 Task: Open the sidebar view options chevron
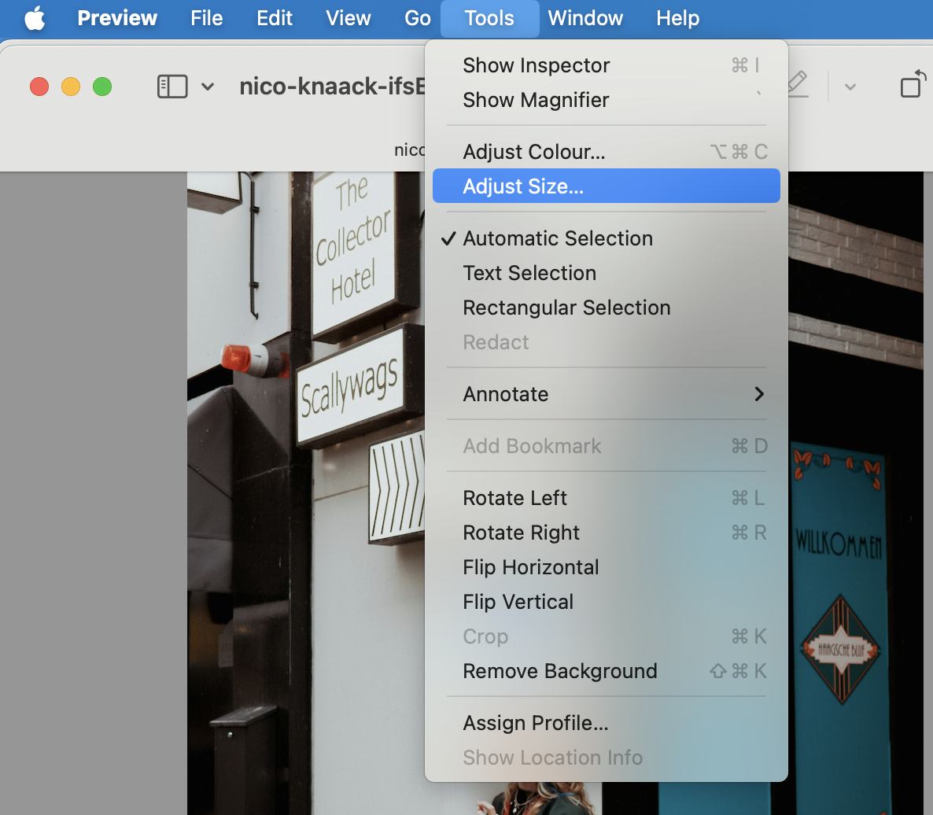coord(207,87)
